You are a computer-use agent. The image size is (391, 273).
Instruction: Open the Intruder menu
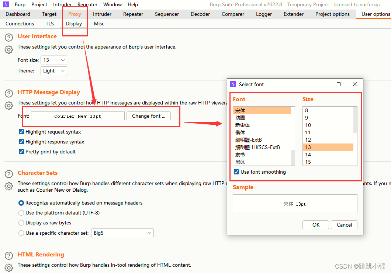pos(62,4)
